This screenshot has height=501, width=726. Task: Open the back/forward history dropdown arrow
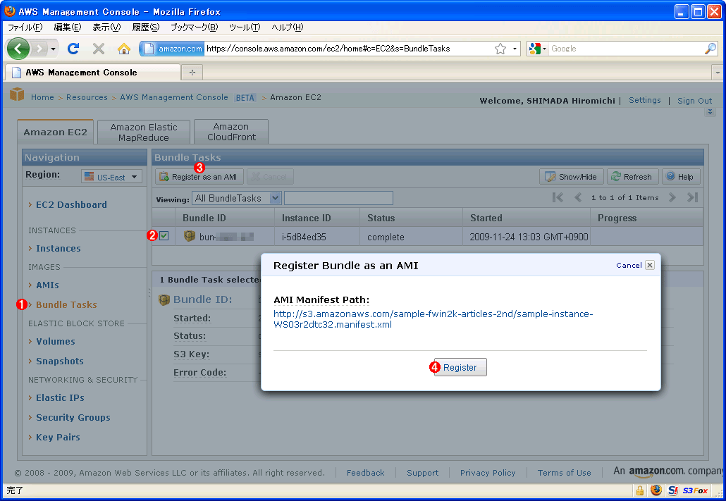point(54,49)
